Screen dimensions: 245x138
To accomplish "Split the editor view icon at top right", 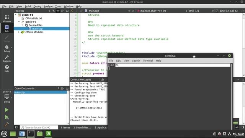I will click(x=243, y=11).
